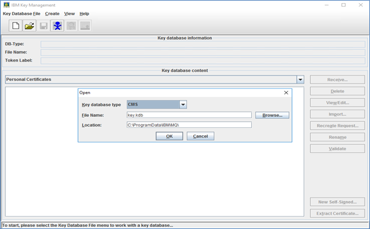The height and width of the screenshot is (229, 370).
Task: Click the File Name field containing key.kdb
Action: click(189, 115)
